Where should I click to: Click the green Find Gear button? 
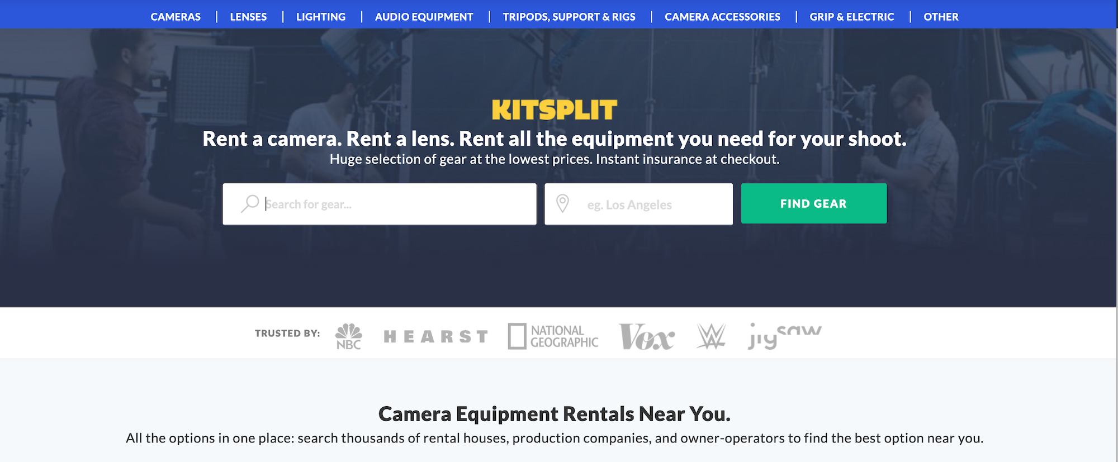click(814, 203)
